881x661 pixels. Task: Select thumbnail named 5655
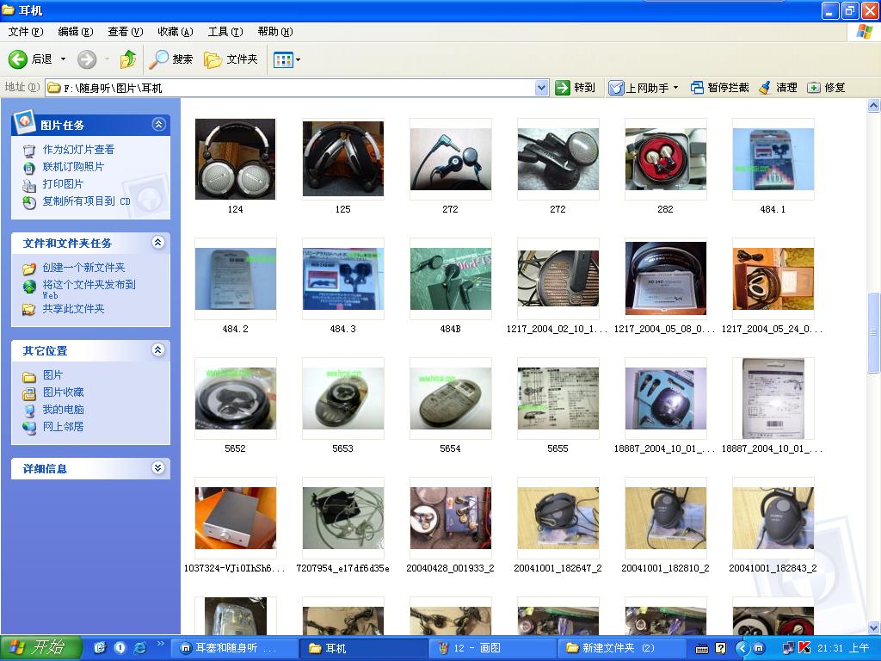point(558,398)
